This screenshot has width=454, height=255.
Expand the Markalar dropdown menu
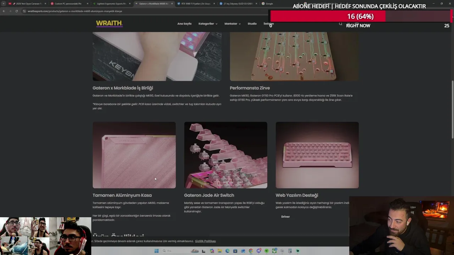[232, 24]
